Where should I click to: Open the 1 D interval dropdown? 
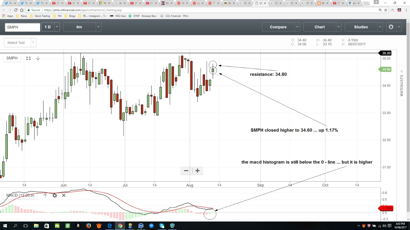coord(57,27)
